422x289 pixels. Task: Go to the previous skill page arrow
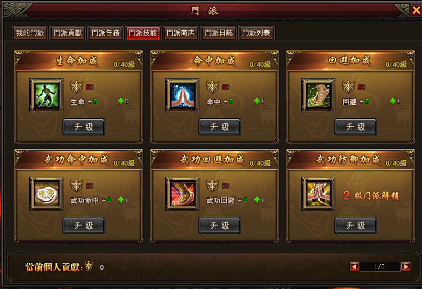coord(354,267)
